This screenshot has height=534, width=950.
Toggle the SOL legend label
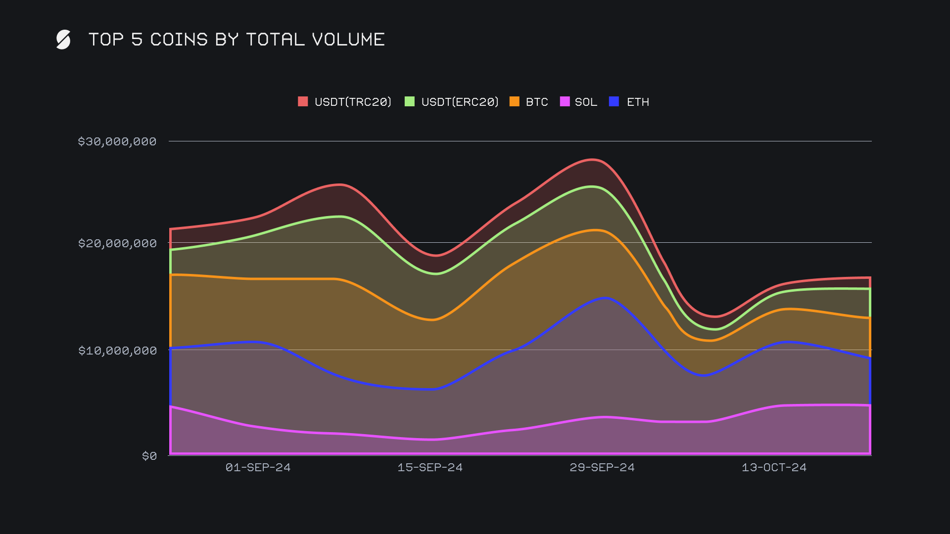pyautogui.click(x=586, y=102)
